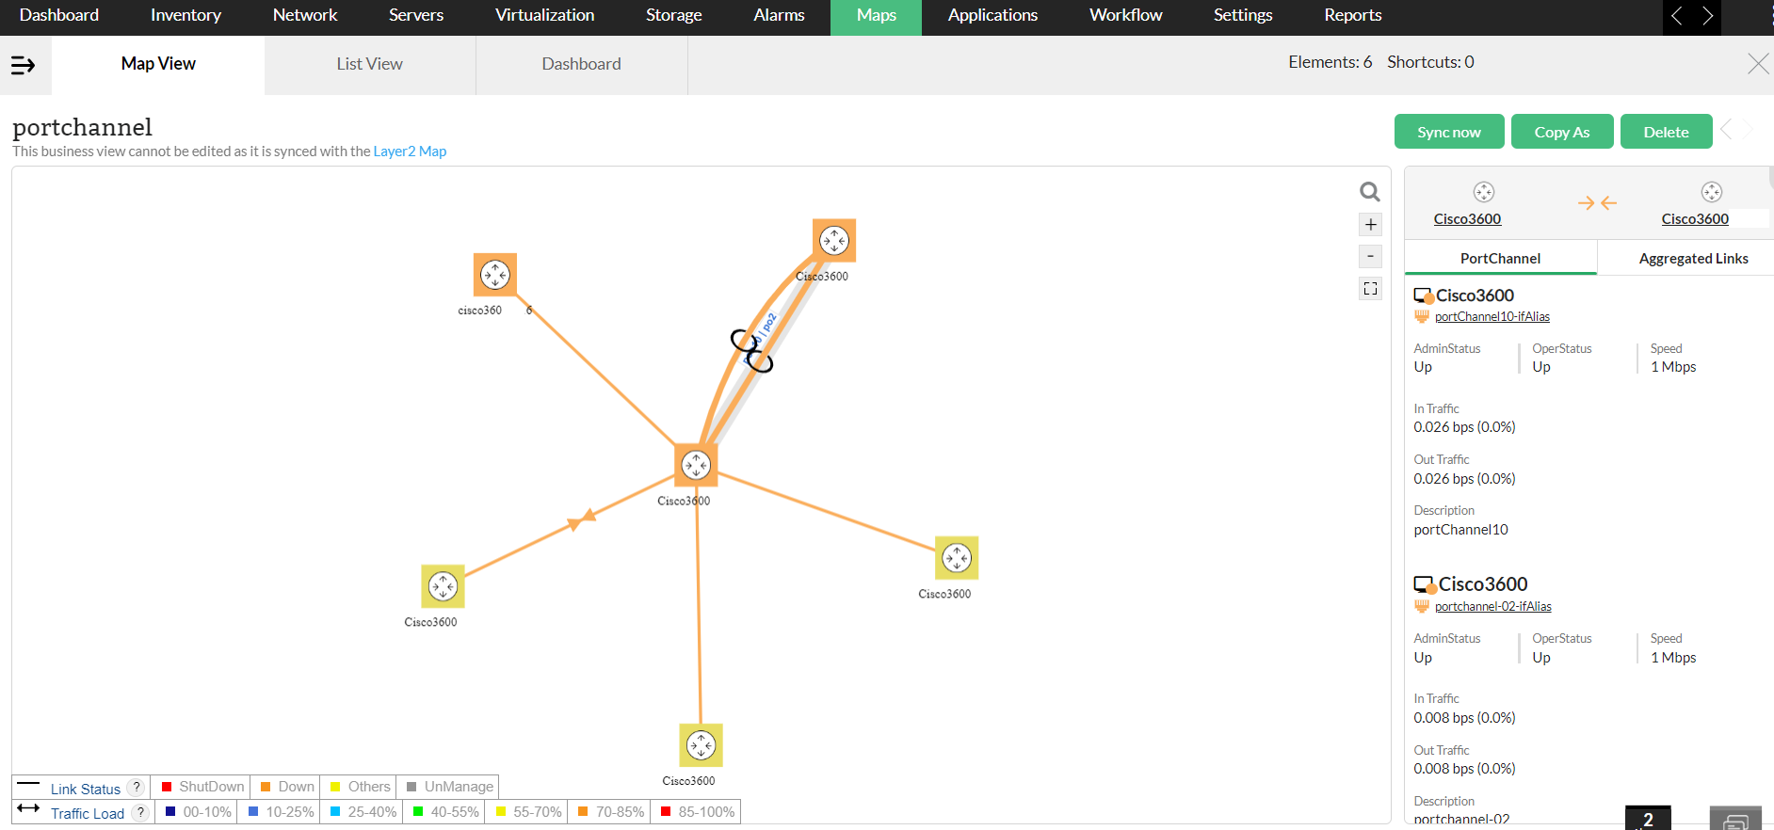Open the right Cisco3600 link in panel header

coord(1695,219)
